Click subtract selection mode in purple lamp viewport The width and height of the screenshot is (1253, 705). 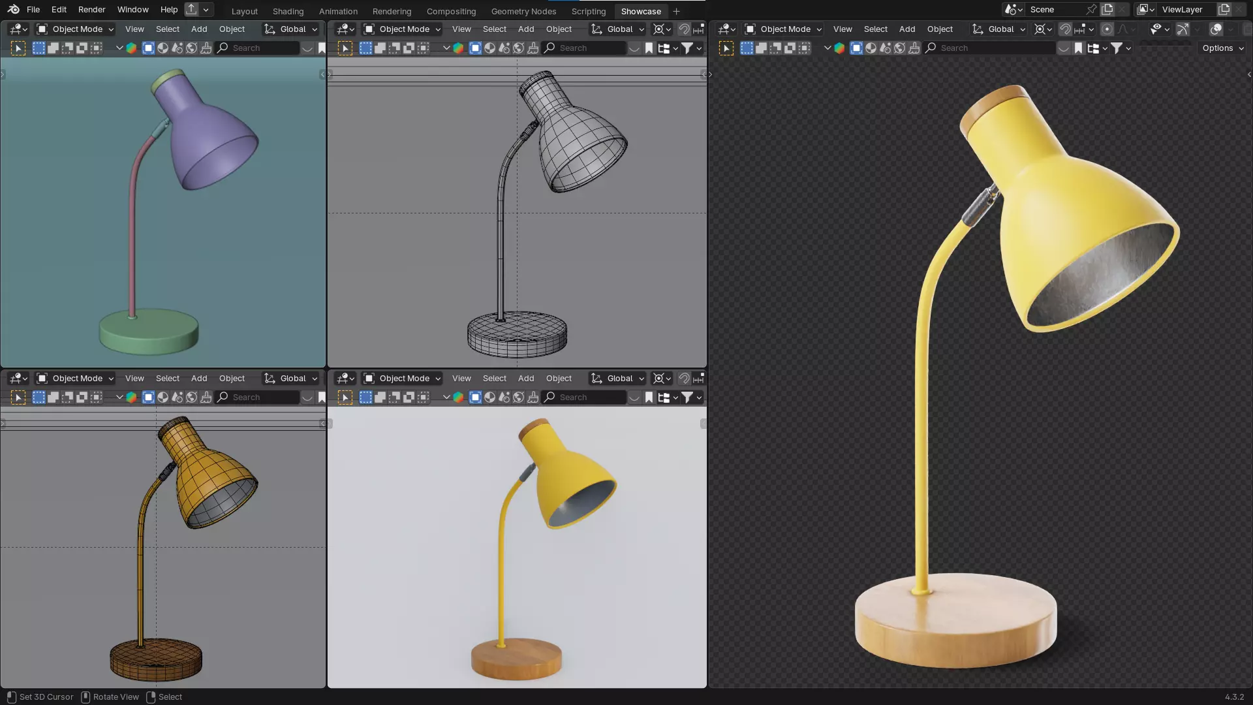coord(67,48)
